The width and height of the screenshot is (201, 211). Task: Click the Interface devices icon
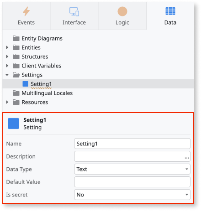click(x=74, y=11)
